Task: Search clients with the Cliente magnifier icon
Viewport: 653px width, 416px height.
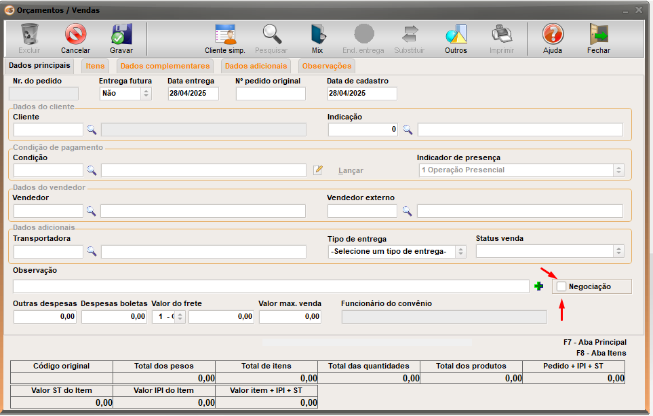Action: [92, 130]
